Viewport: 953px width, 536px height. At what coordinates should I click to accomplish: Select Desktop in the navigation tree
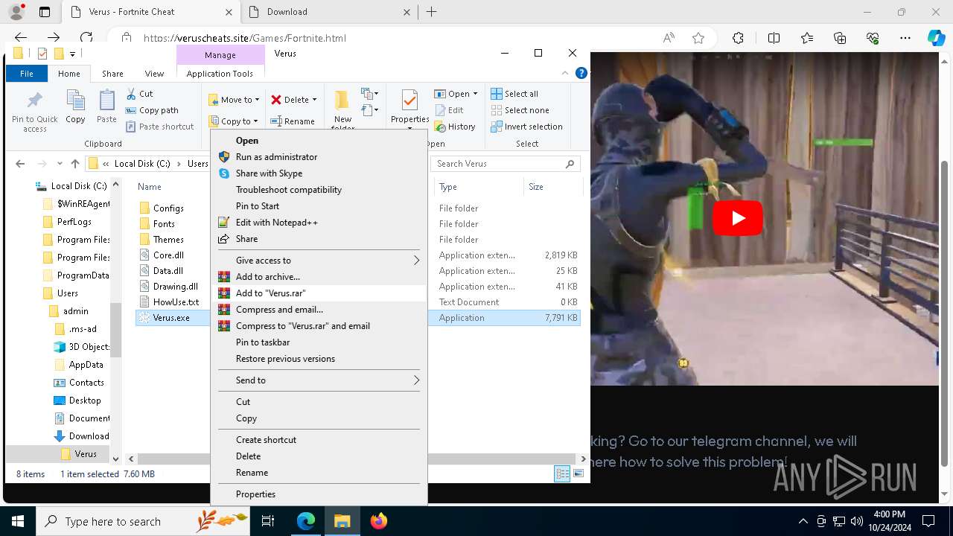[x=85, y=401]
